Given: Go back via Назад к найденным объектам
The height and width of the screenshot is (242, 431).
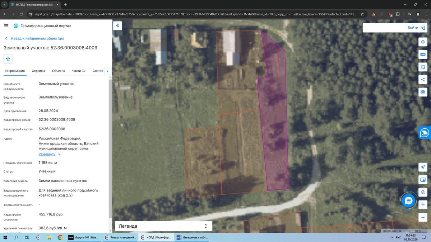Looking at the screenshot, I should click(34, 38).
